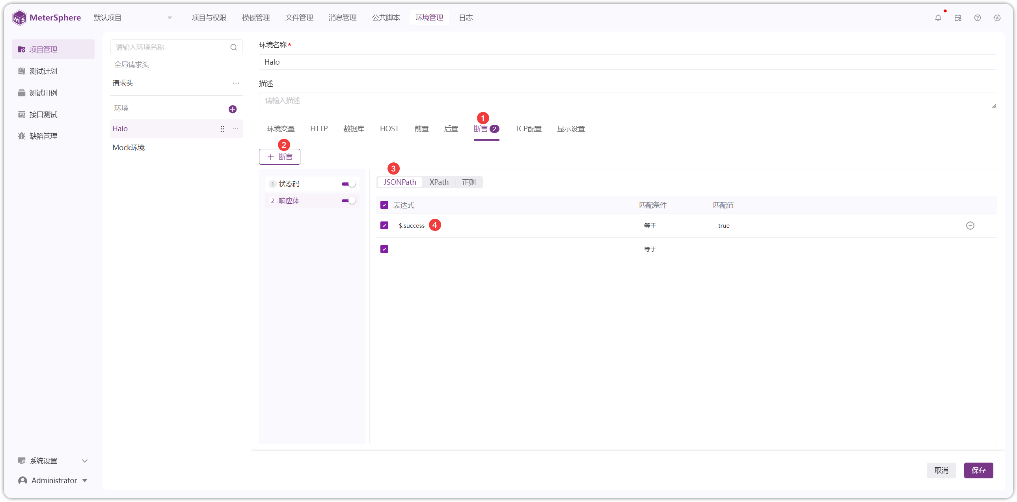Open notifications bell icon
Screen dimensions: 1017x502
tap(938, 18)
